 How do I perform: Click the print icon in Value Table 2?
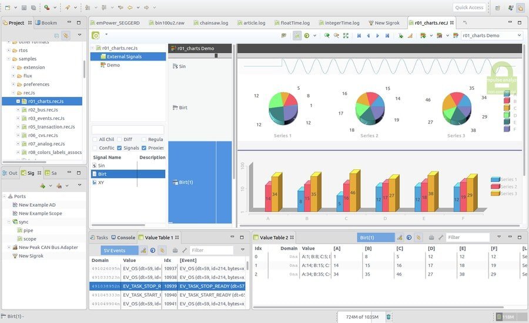[x=431, y=237]
